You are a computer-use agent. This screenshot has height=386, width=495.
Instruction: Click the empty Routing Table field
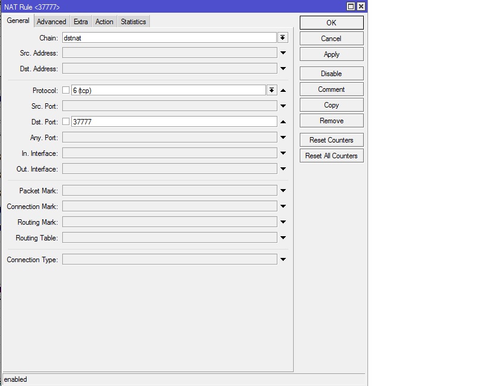pos(169,237)
